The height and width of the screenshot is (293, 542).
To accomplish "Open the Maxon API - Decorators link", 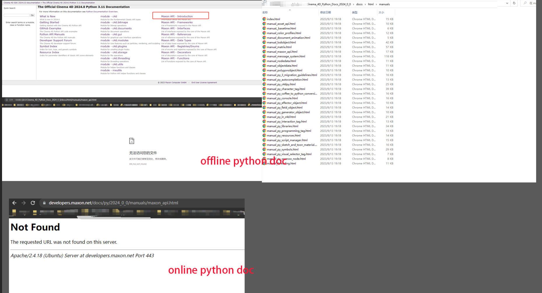I will (176, 52).
